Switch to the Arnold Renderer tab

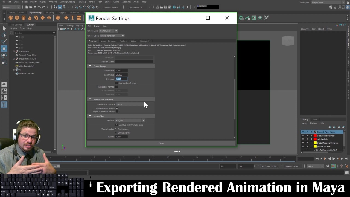pyautogui.click(x=108, y=41)
